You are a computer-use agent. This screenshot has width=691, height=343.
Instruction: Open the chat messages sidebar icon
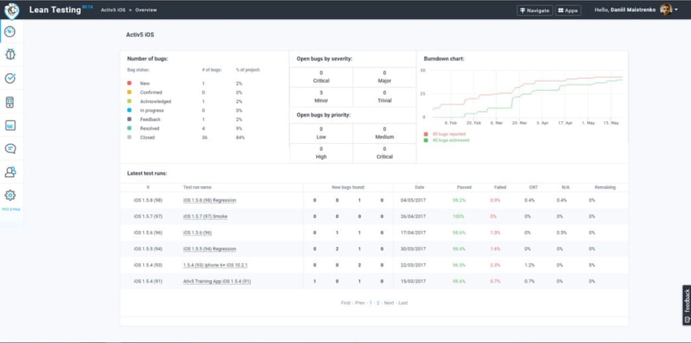[x=10, y=148]
